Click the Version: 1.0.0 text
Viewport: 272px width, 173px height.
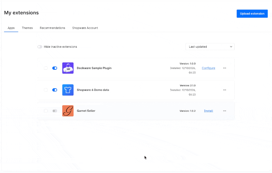(188, 64)
